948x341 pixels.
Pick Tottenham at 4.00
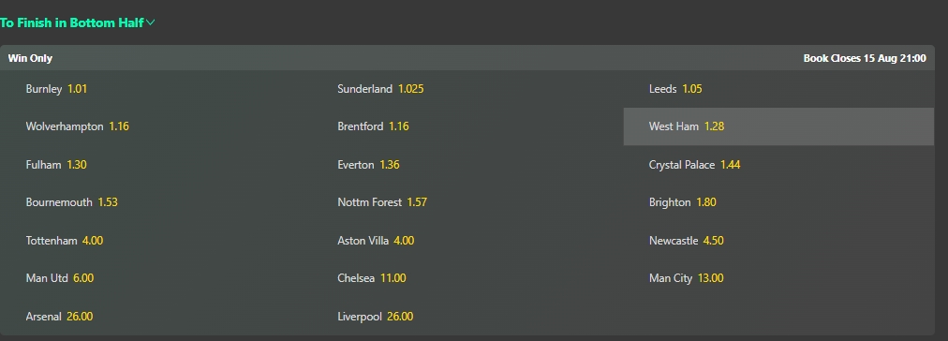point(156,240)
